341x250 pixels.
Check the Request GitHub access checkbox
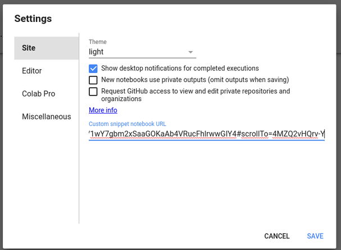pyautogui.click(x=93, y=91)
